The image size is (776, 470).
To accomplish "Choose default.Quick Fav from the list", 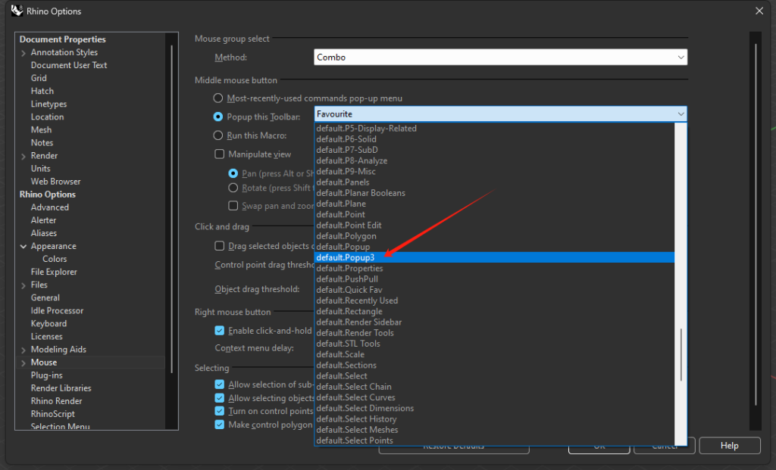I will 494,290.
